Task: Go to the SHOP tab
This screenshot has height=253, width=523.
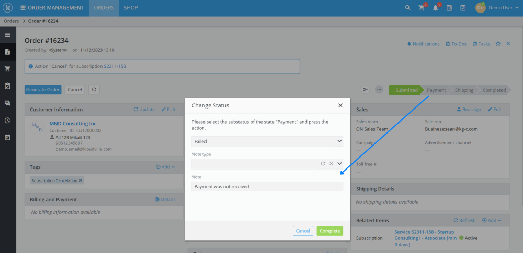Action: 131,8
